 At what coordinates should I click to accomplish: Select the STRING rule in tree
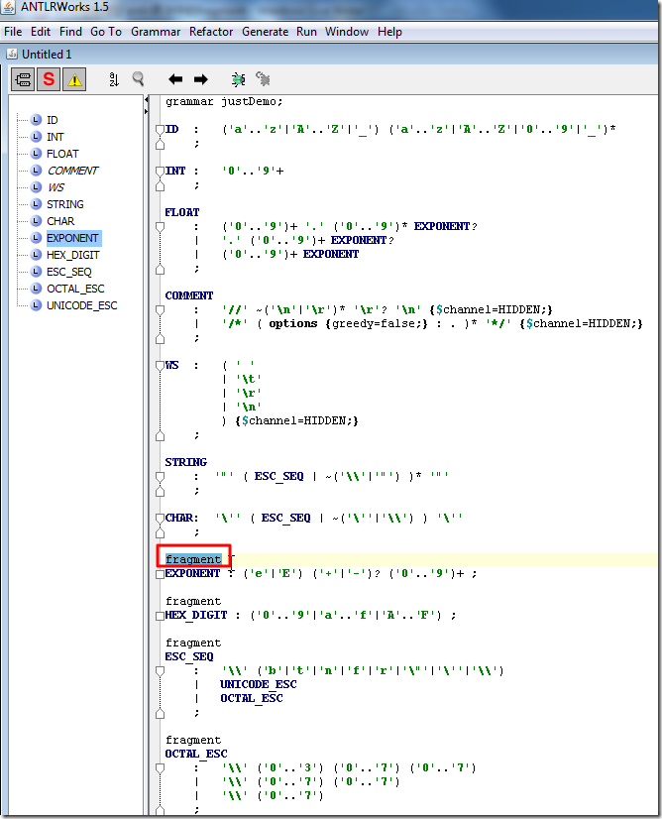click(65, 204)
